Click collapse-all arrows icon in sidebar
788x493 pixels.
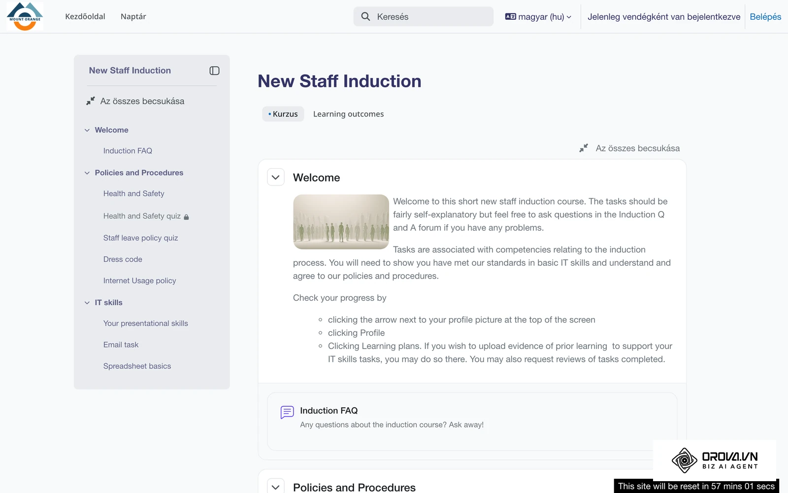[x=91, y=101]
